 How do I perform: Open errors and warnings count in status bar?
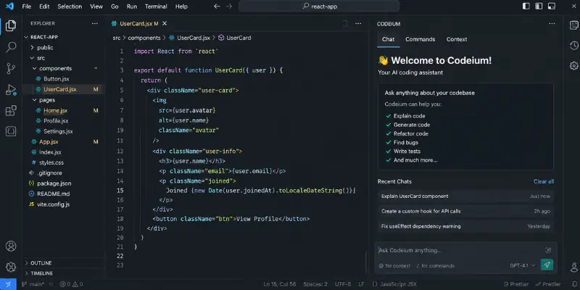(x=71, y=284)
